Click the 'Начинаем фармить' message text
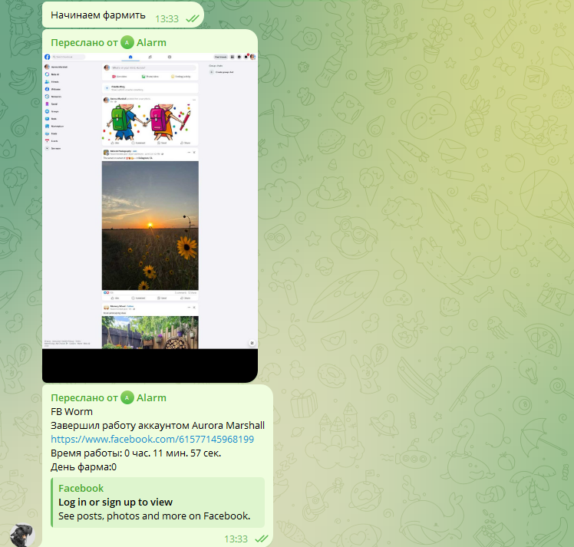Screen dimensions: 574x547 pyautogui.click(x=98, y=15)
